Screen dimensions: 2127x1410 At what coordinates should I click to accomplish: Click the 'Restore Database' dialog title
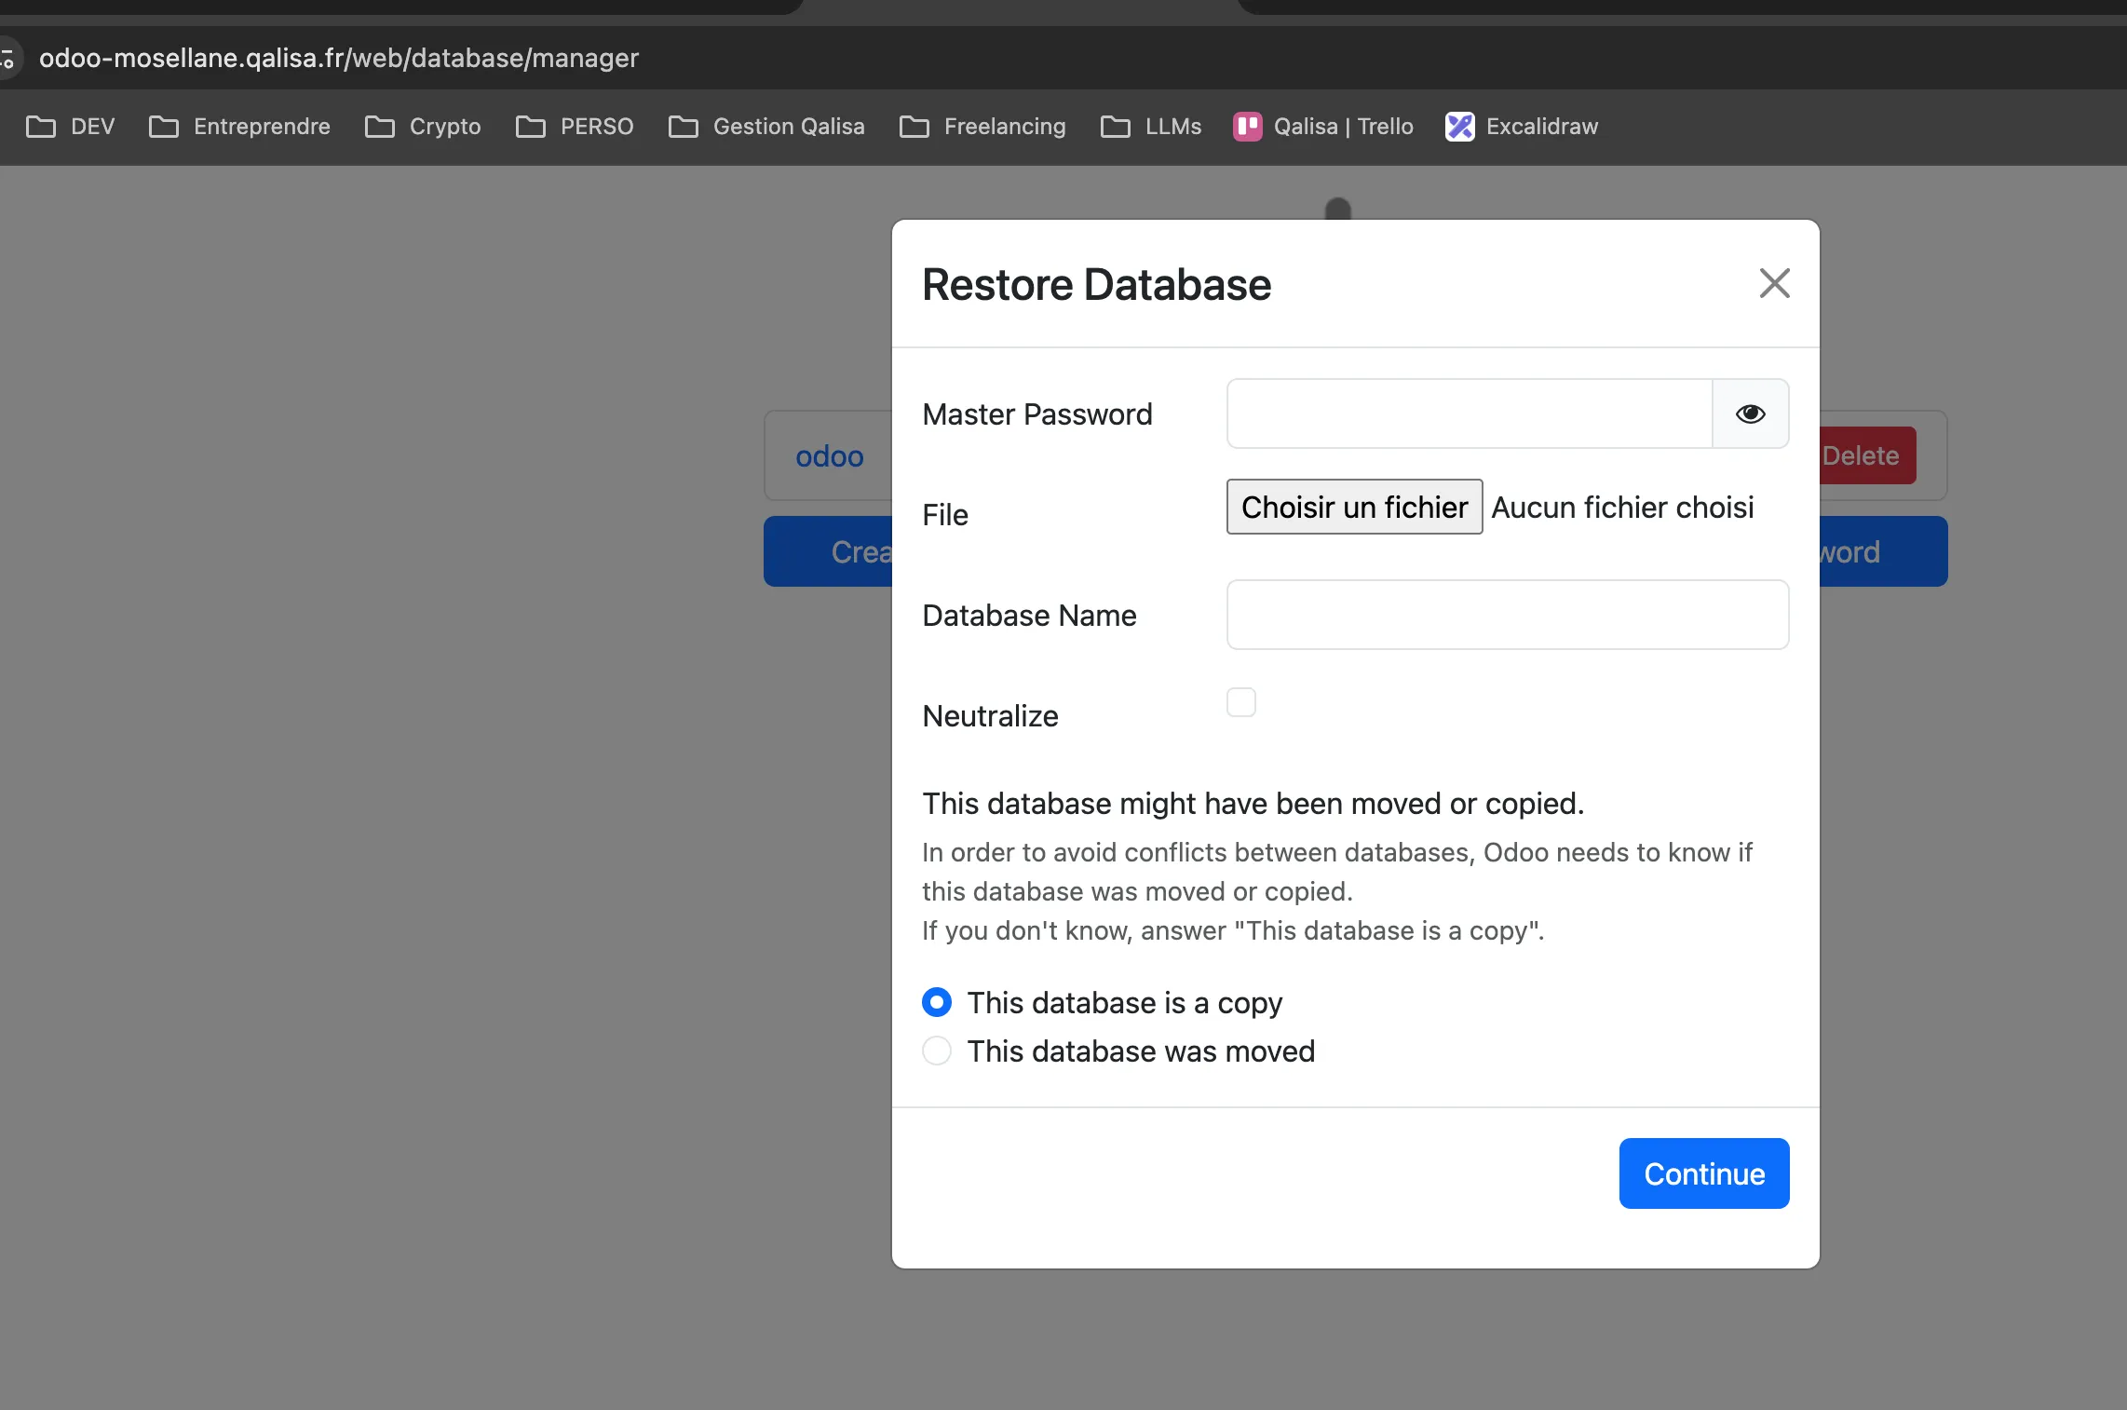[x=1096, y=284]
